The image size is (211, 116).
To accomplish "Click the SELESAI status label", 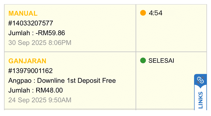I will tap(161, 61).
